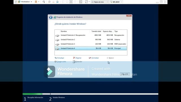Click the Espacio disp... column header
Viewport: 181px width, 102px height.
coord(108,31)
